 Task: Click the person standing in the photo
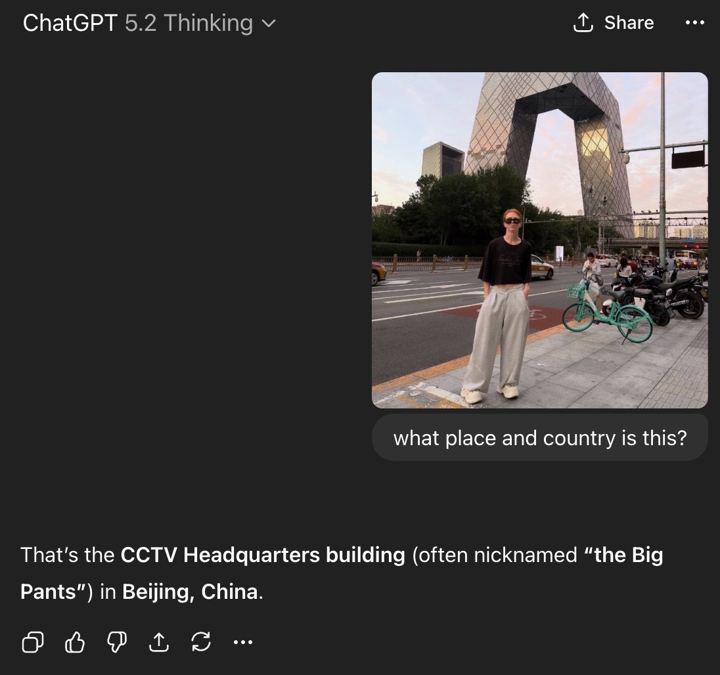pyautogui.click(x=498, y=306)
